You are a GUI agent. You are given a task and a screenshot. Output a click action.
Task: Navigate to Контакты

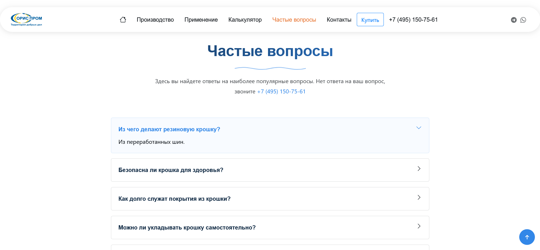(339, 20)
